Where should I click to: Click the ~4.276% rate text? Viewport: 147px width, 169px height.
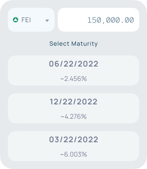pos(74,116)
